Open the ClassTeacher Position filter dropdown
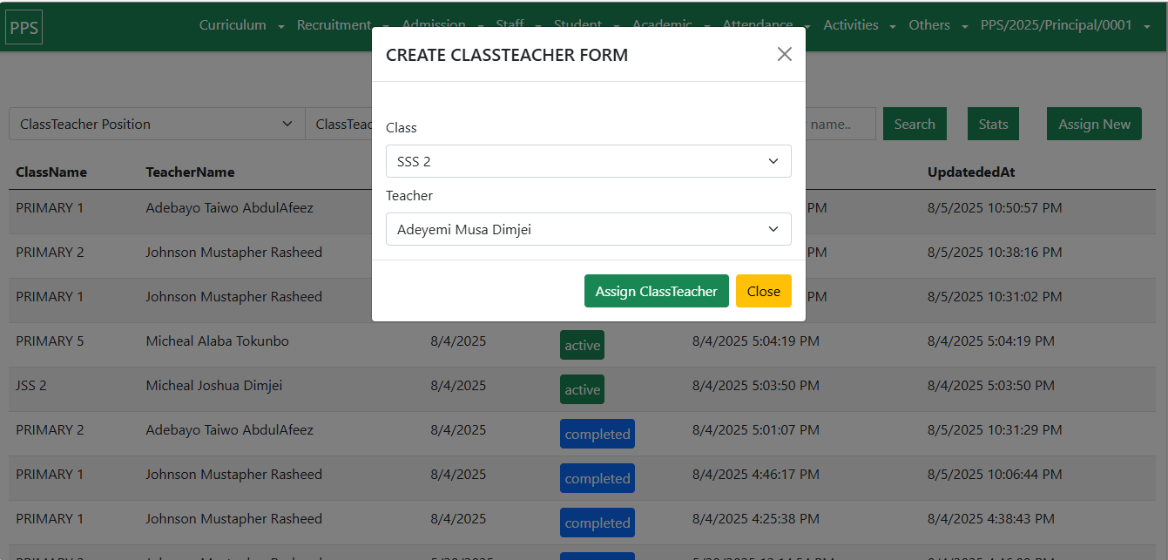This screenshot has width=1168, height=560. (x=157, y=124)
